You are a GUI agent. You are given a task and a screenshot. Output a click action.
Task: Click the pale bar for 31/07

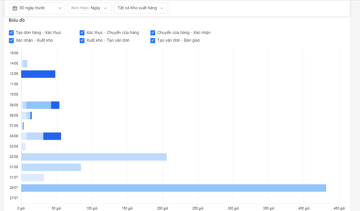33,178
